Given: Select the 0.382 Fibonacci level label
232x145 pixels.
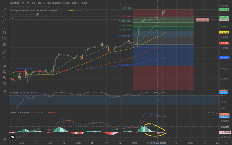Looking at the screenshot, I should pos(125,22).
